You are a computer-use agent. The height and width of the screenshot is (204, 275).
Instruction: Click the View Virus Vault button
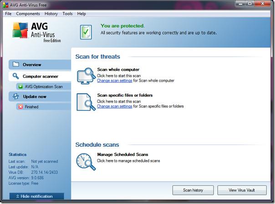click(242, 190)
